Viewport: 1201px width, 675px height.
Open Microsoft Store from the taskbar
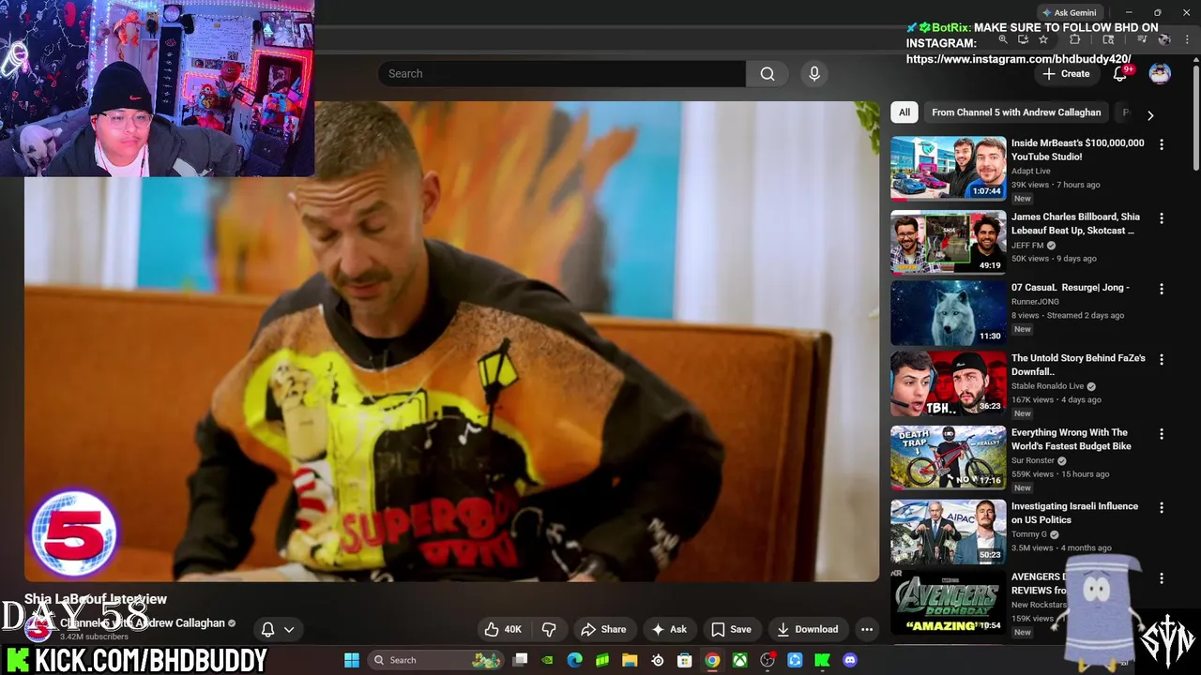[685, 660]
